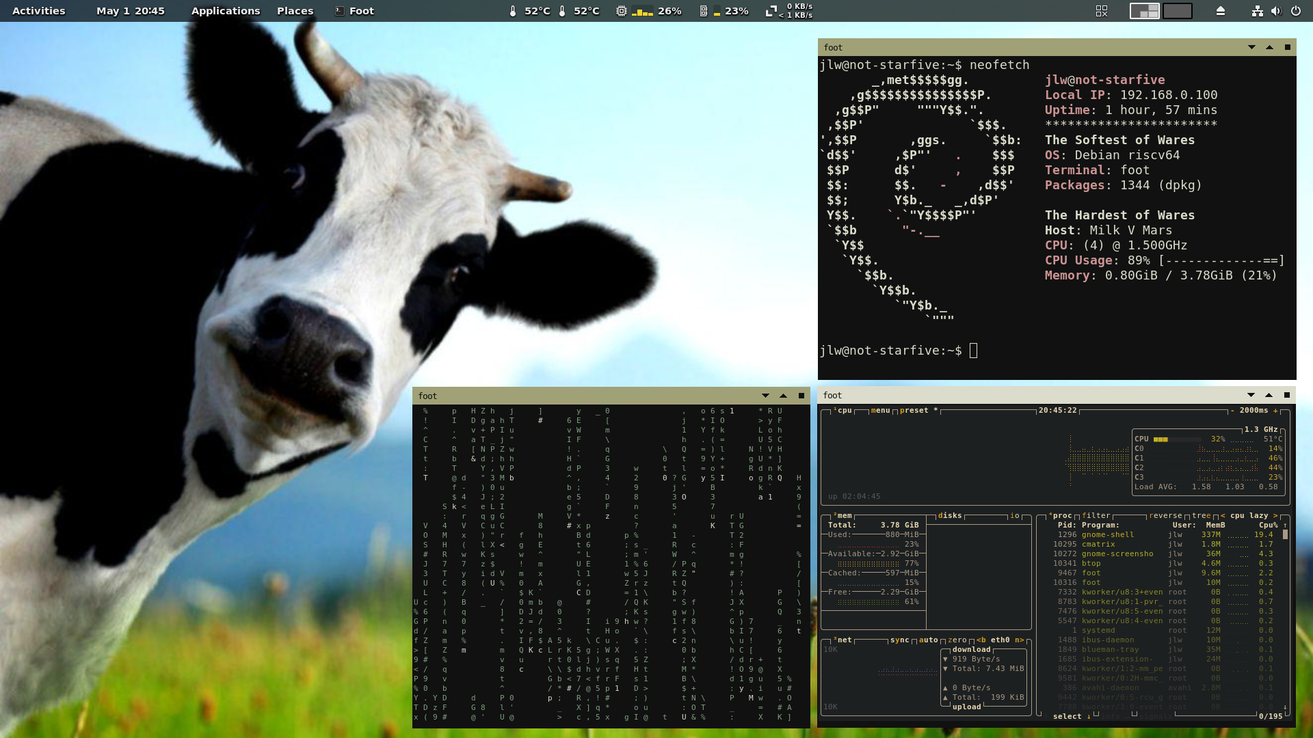Switch to the second empty workspace thumbnail
Screen dimensions: 1313x738
(x=1177, y=11)
